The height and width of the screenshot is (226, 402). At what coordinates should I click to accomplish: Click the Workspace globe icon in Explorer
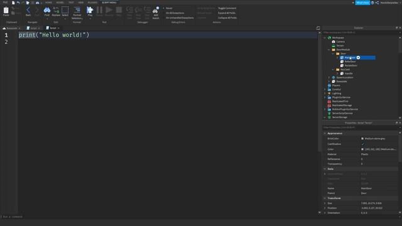pyautogui.click(x=329, y=38)
